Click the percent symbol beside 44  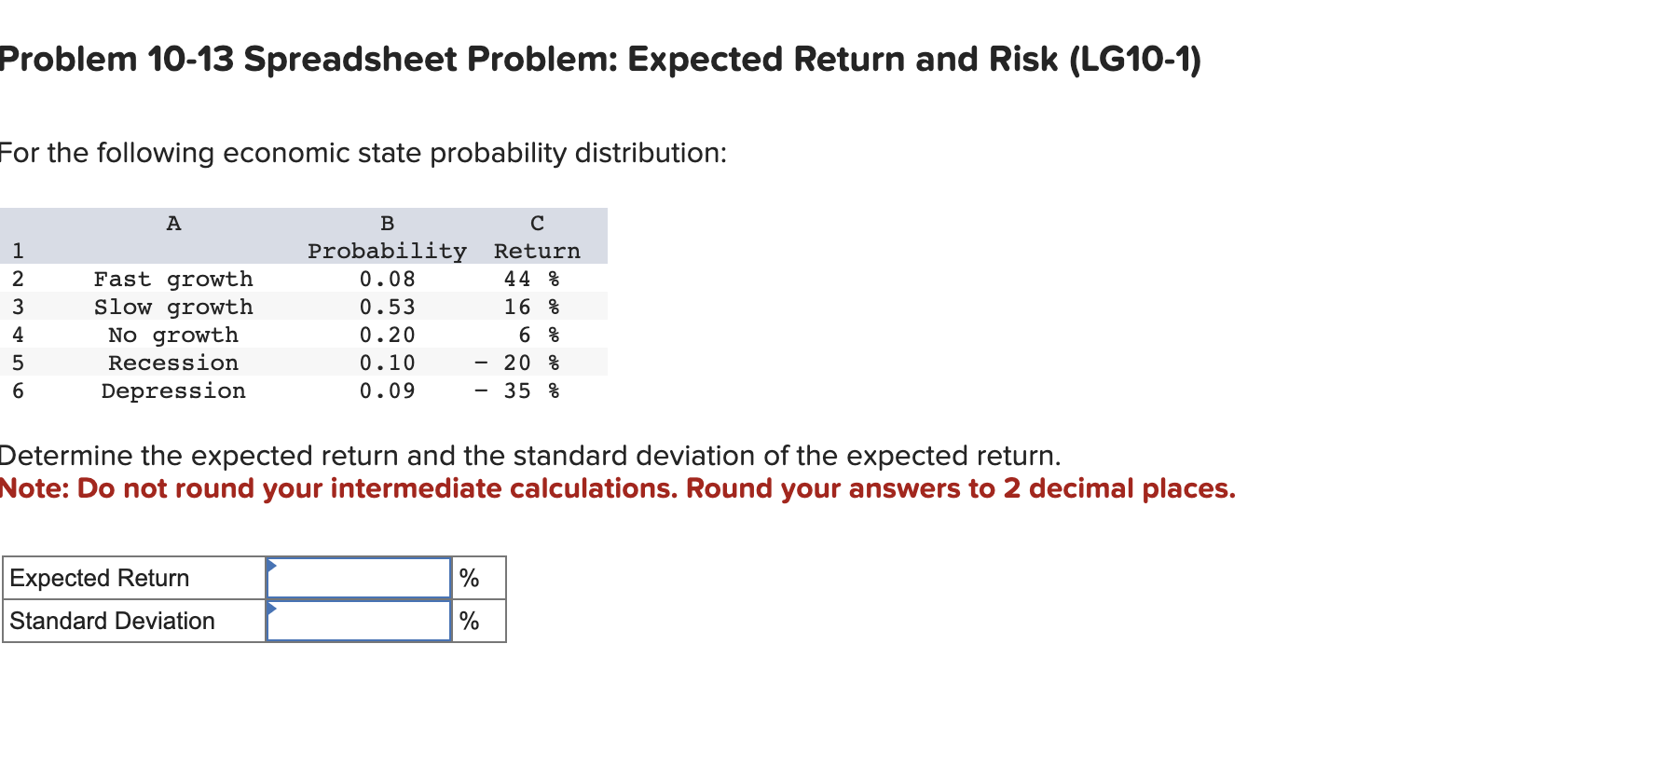click(553, 278)
